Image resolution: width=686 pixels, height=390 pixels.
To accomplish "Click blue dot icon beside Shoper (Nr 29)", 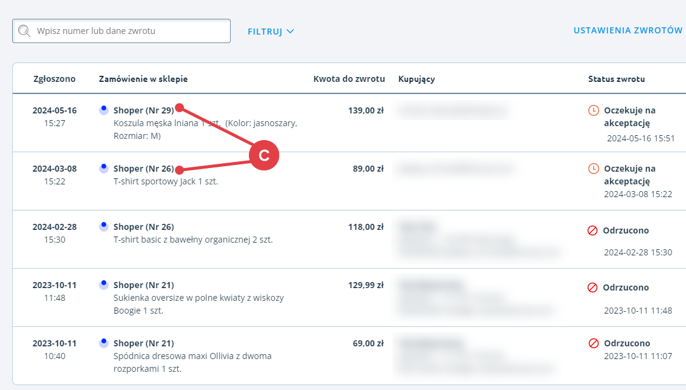I will coord(104,110).
